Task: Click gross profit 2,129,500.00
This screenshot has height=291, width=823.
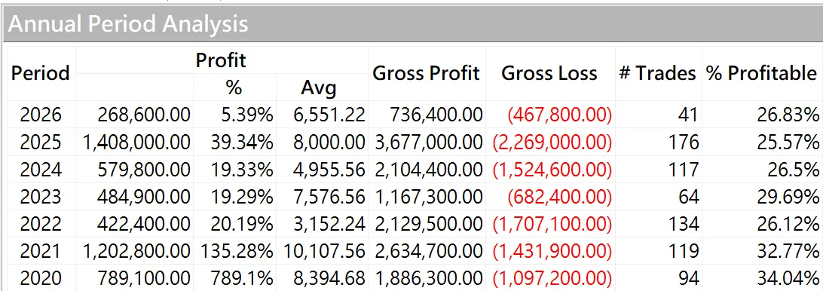Action: point(429,225)
